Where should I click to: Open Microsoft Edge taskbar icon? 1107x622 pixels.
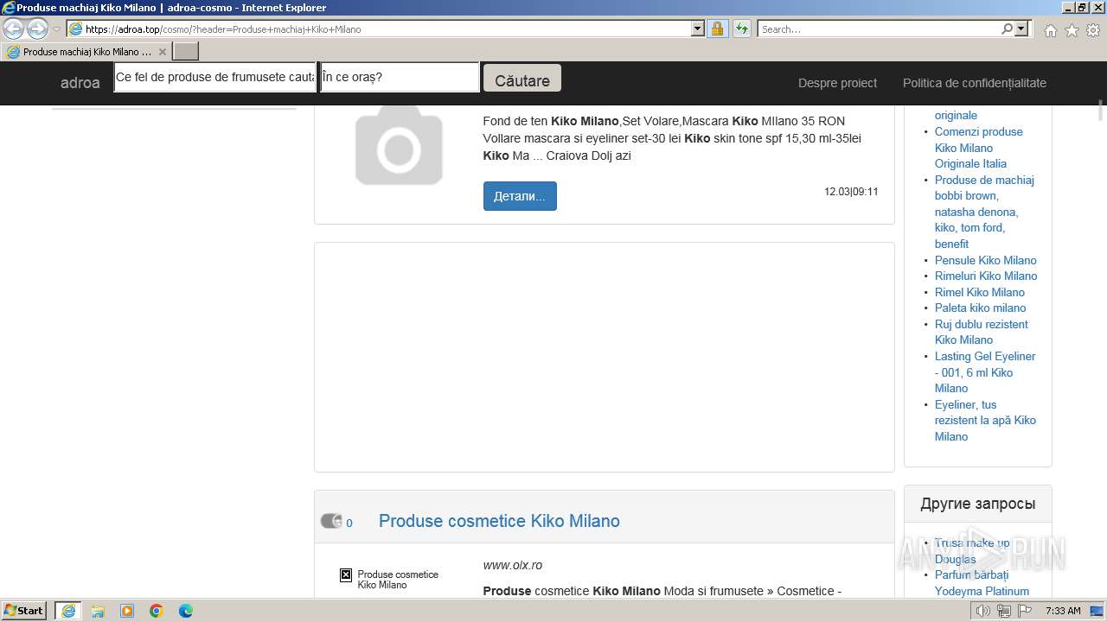[186, 611]
